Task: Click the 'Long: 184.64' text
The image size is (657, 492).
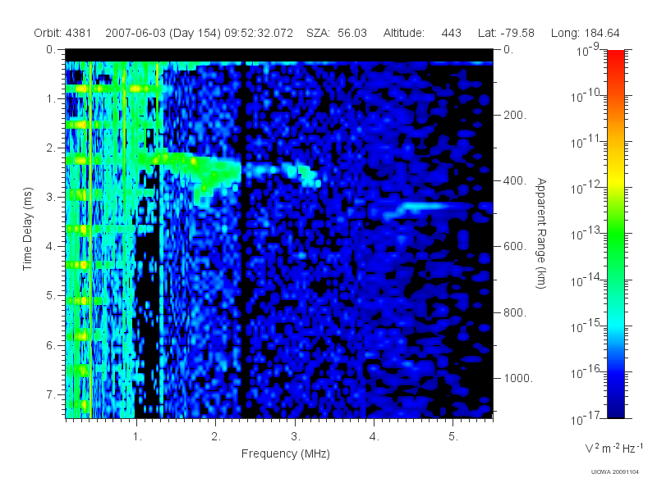Action: (x=586, y=33)
